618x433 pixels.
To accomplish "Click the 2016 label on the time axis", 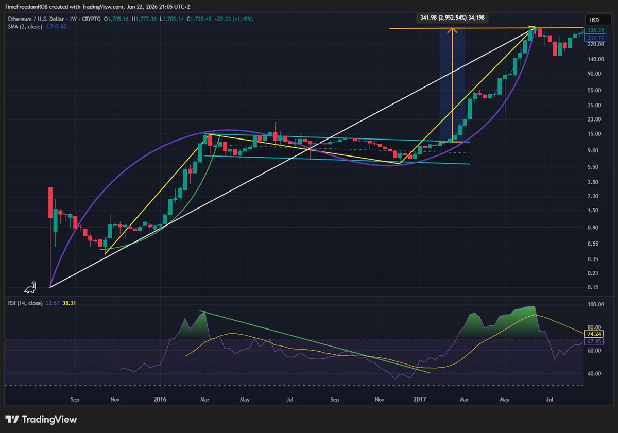I will tap(160, 399).
